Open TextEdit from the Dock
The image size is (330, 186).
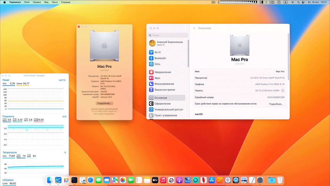pos(252,180)
